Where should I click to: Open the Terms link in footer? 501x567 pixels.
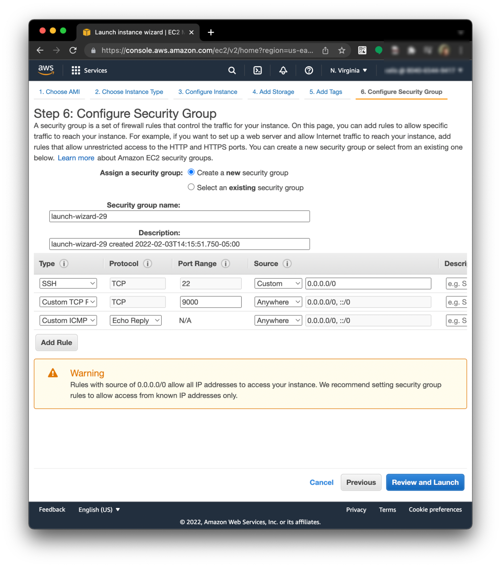(x=387, y=509)
